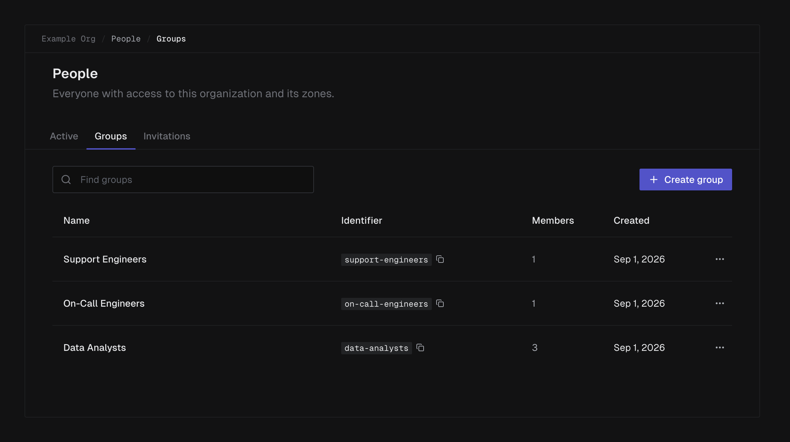Open more options for Support Engineers

720,259
